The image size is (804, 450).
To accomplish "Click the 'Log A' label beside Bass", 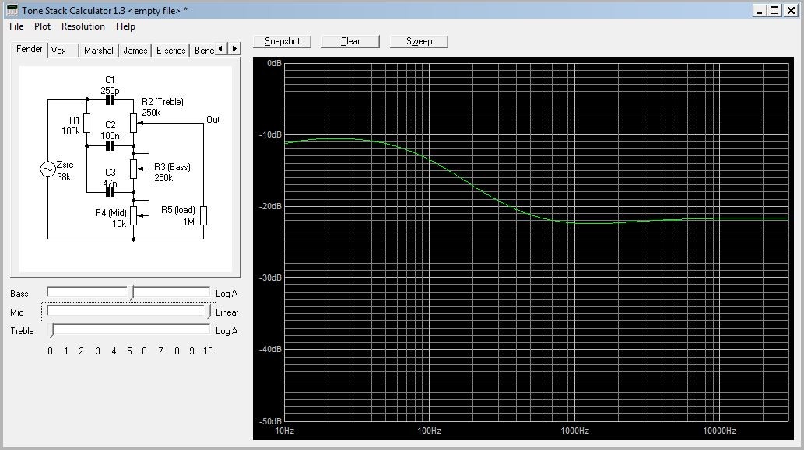I will [x=226, y=294].
